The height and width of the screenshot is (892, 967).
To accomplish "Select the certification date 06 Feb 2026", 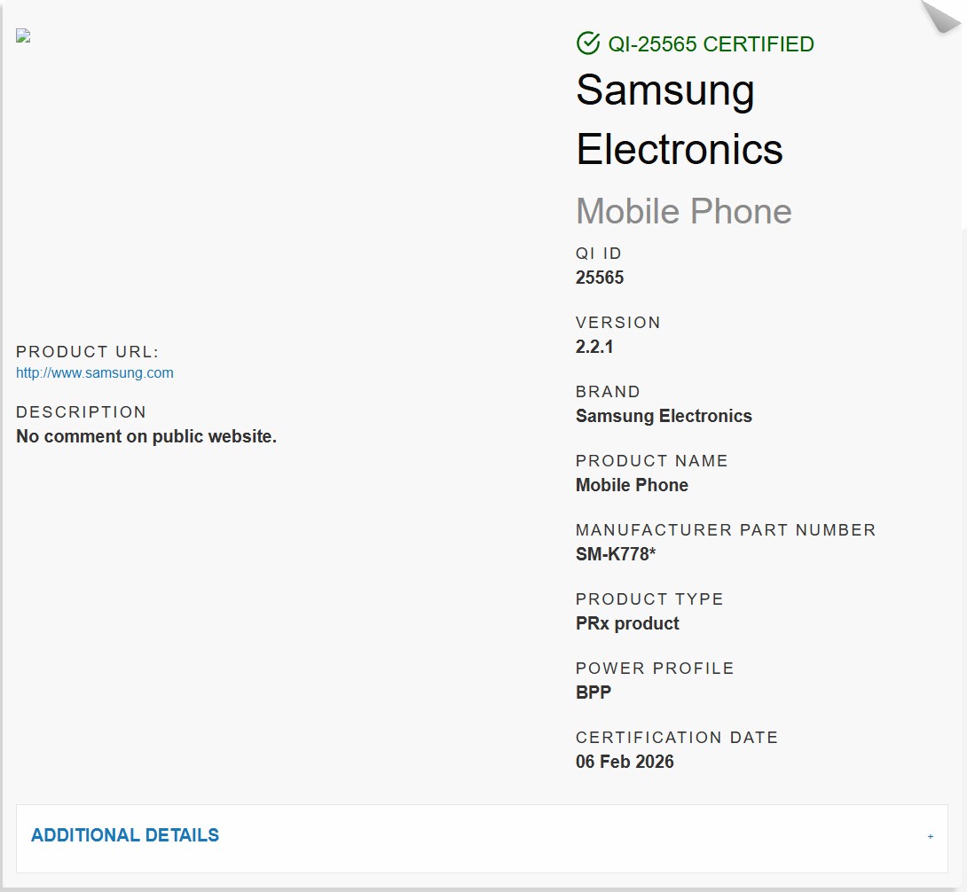I will 625,762.
